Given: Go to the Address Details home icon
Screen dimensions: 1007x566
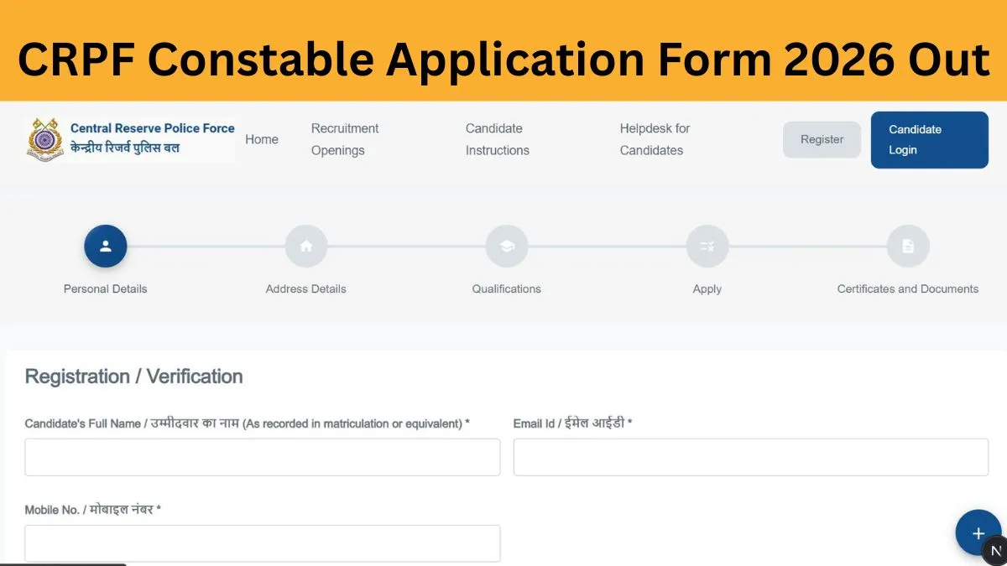Looking at the screenshot, I should click(306, 247).
